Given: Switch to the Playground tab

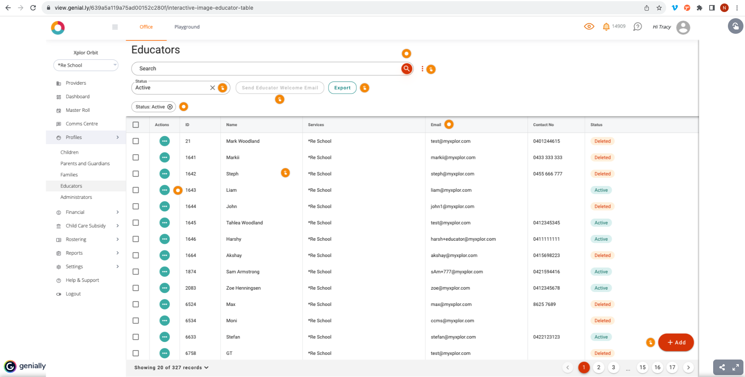Looking at the screenshot, I should click(x=187, y=27).
